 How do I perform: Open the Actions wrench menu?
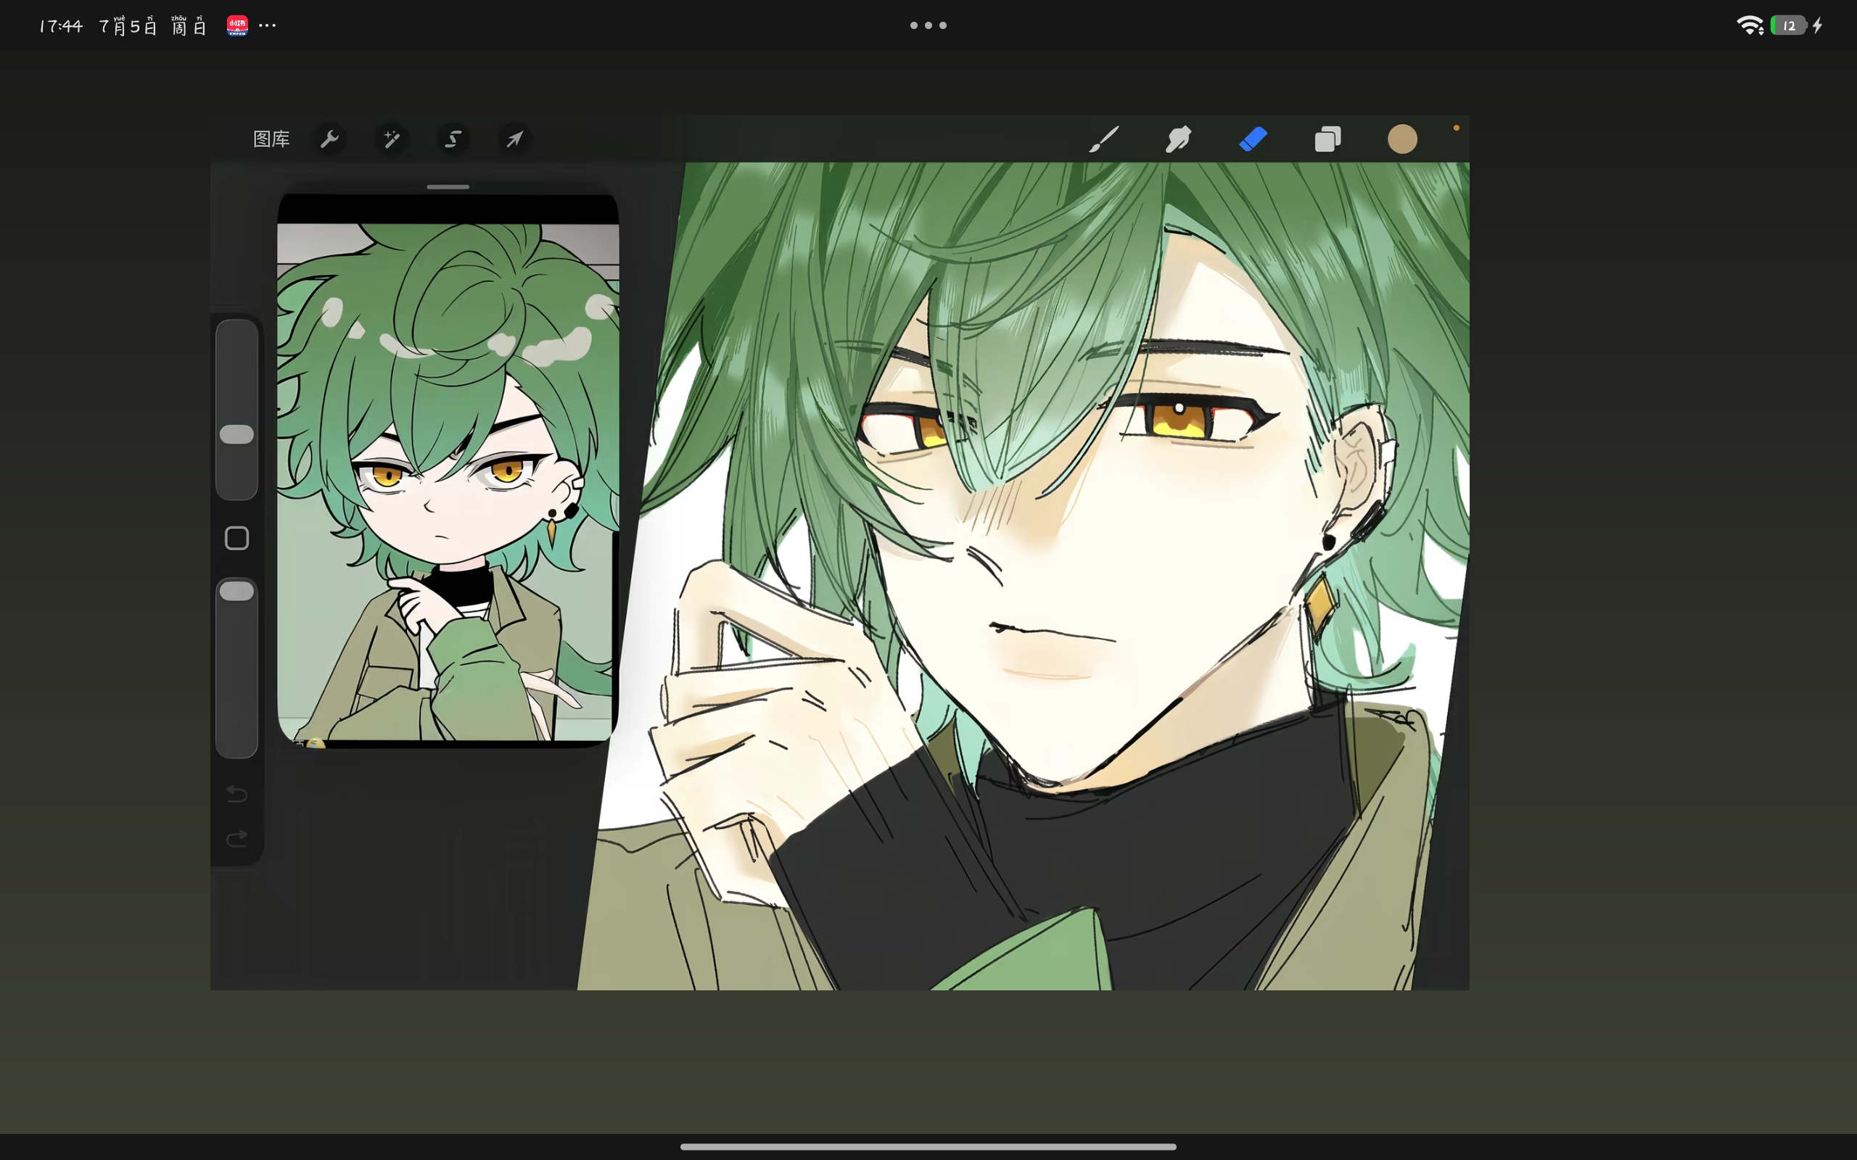(x=329, y=139)
